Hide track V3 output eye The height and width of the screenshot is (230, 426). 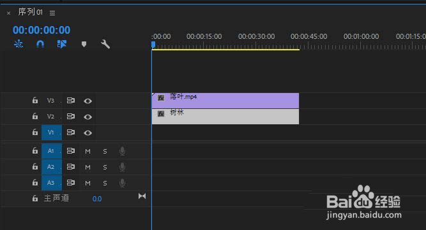click(x=87, y=101)
